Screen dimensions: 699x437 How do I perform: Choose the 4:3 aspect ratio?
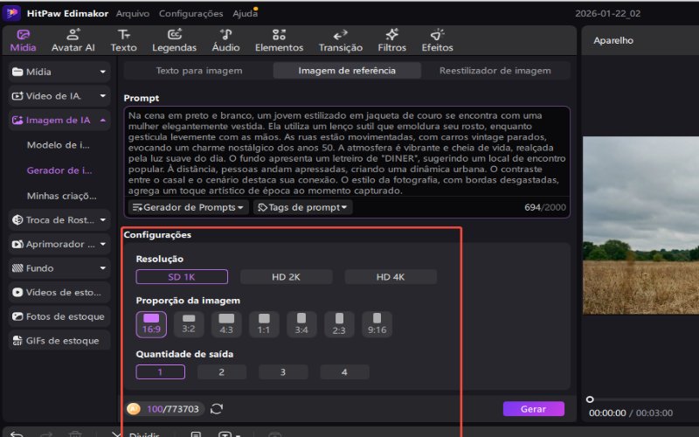coord(226,324)
